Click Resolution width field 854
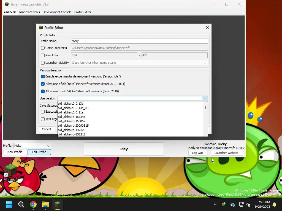The height and width of the screenshot is (211, 282). (104, 55)
